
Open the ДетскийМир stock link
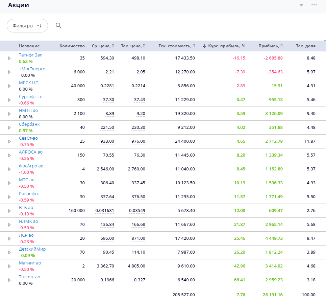[32, 249]
